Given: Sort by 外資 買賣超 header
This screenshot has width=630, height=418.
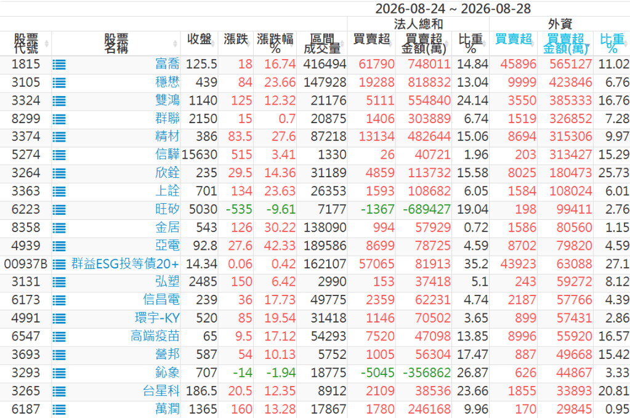Looking at the screenshot, I should pyautogui.click(x=514, y=43).
